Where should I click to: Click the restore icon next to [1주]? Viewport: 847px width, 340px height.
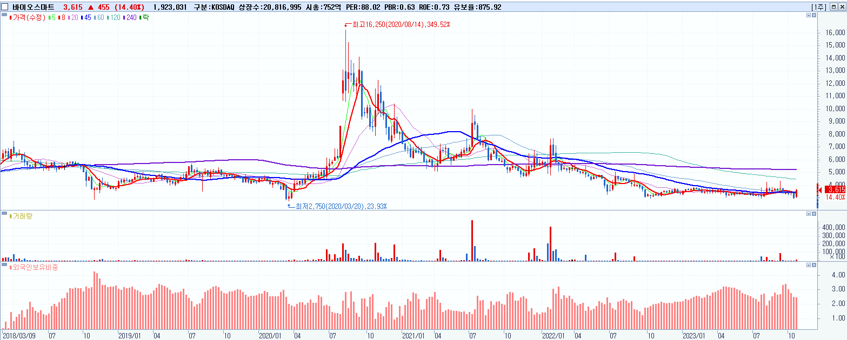tap(833, 7)
